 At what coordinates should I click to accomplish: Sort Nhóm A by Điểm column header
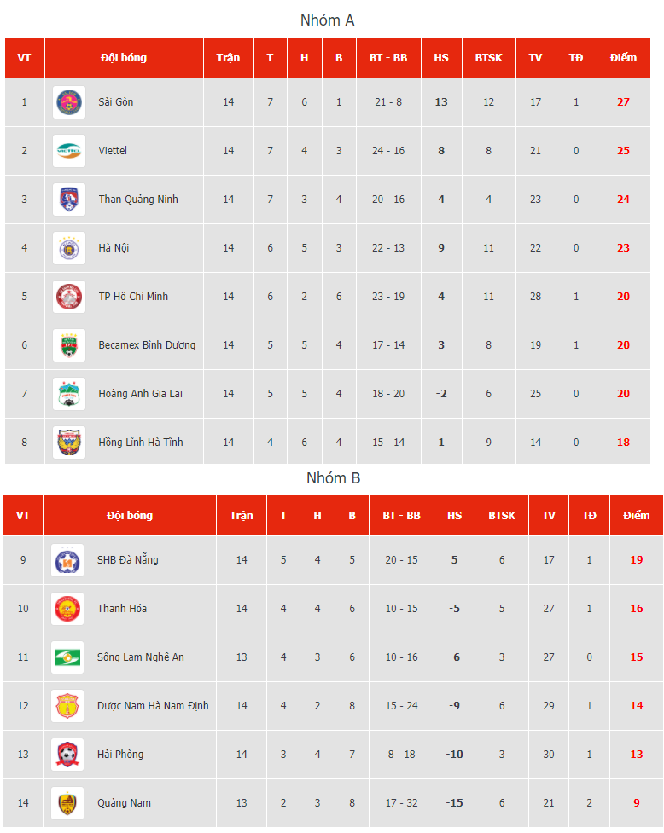click(624, 57)
